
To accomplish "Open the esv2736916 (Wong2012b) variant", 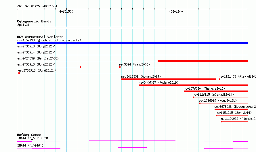I will 37,70.
